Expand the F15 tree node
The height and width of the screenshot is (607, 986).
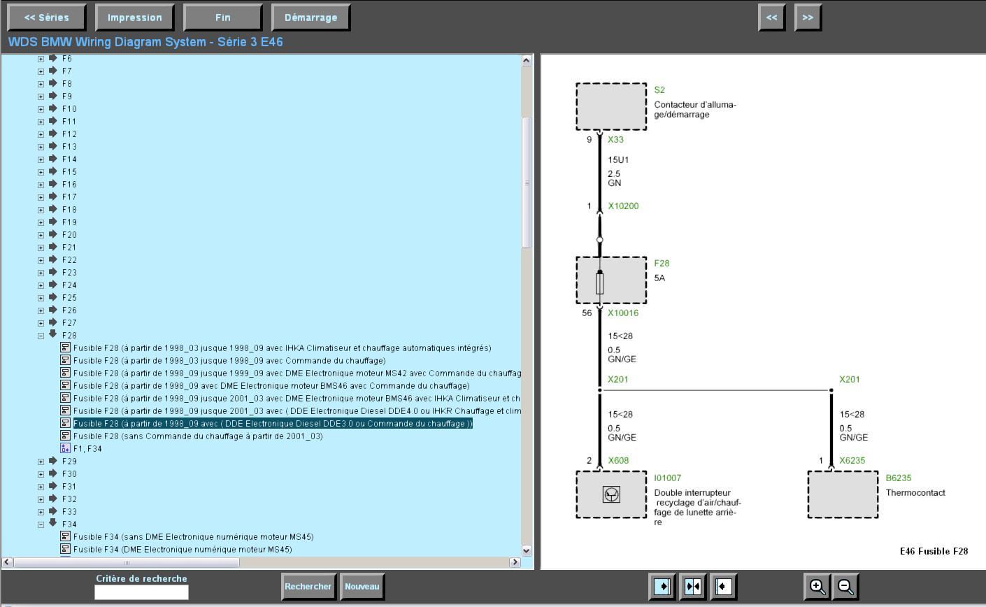pos(41,172)
